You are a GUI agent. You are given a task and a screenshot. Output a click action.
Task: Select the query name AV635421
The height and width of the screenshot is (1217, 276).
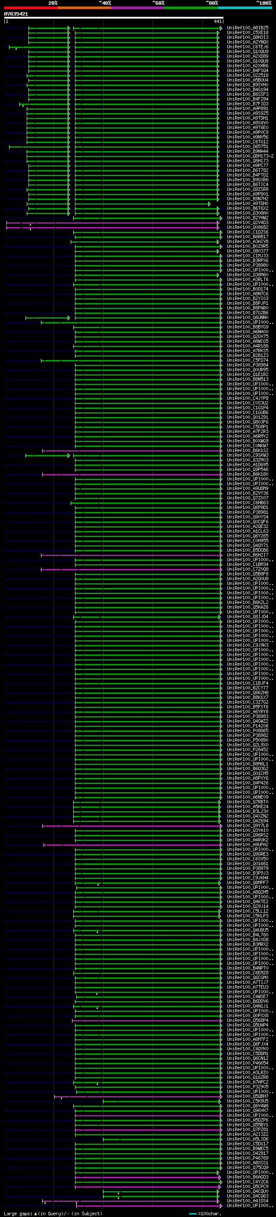tap(16, 14)
